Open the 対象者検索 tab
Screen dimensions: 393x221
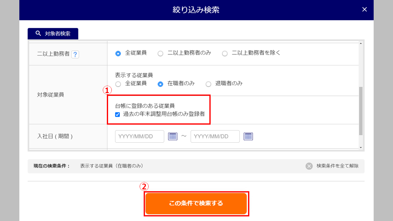click(x=53, y=34)
